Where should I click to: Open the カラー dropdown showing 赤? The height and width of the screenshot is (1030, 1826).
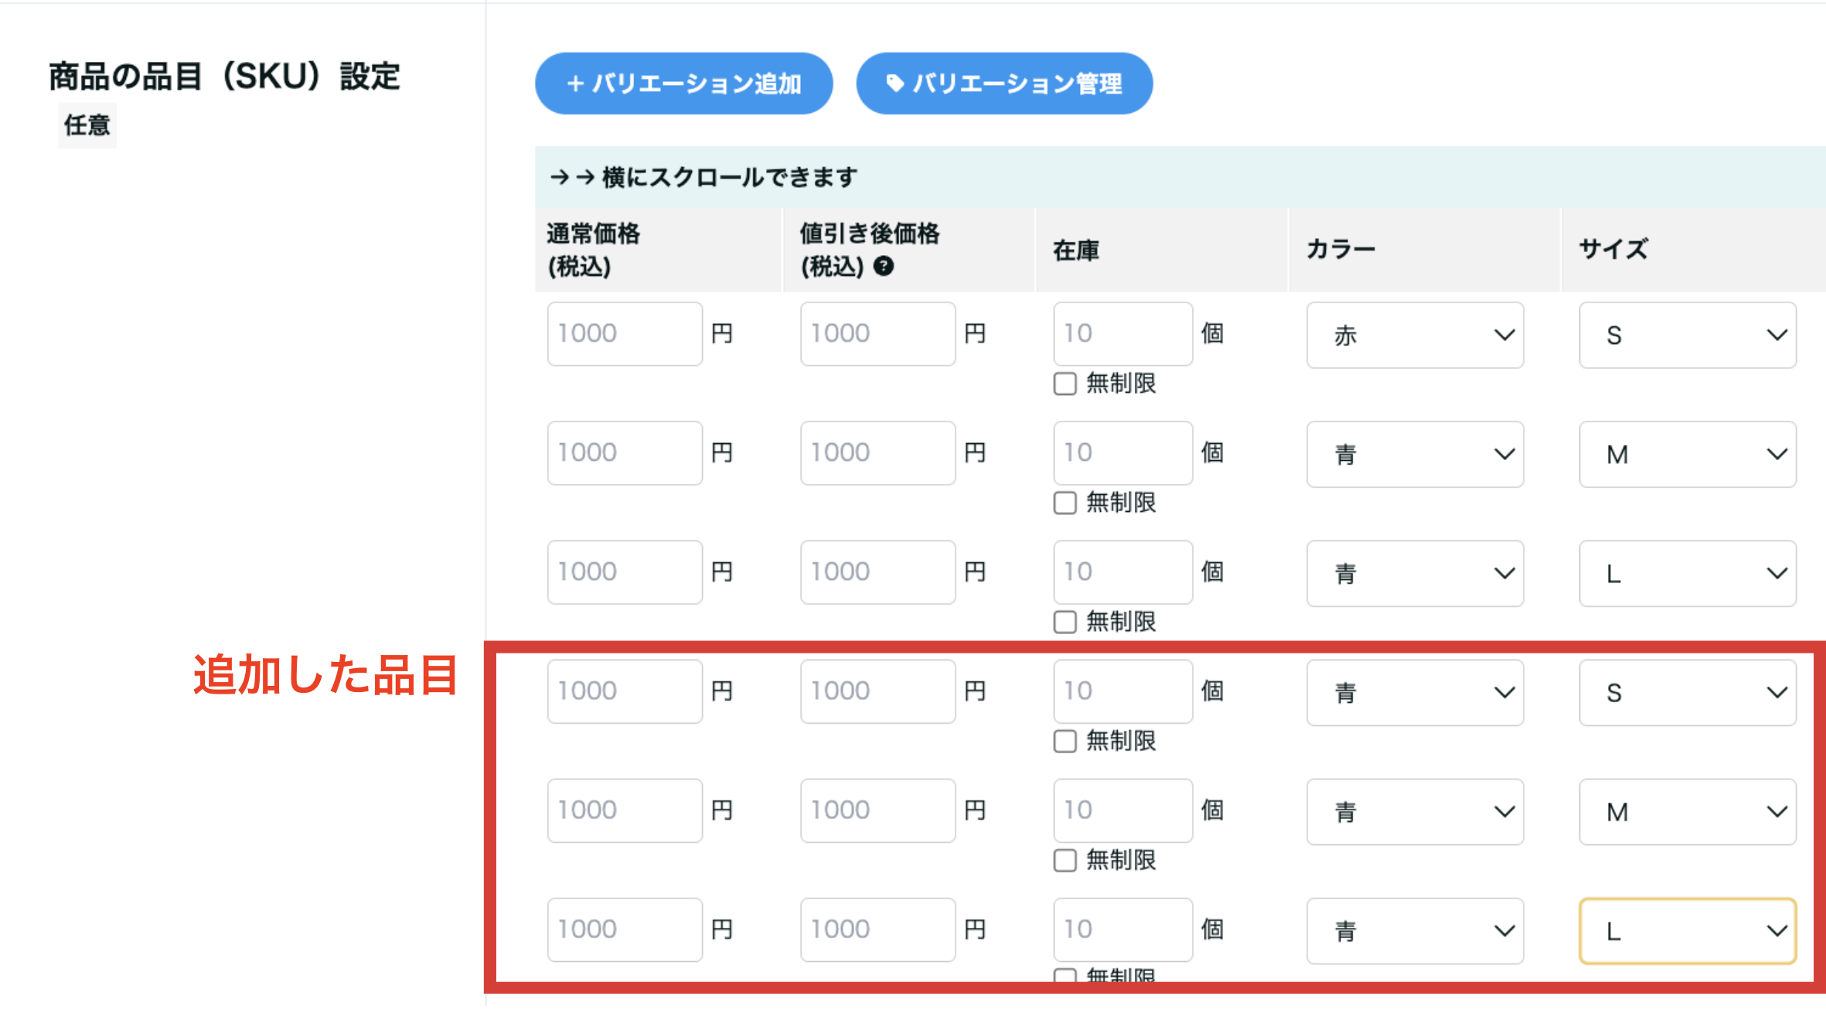click(x=1415, y=335)
